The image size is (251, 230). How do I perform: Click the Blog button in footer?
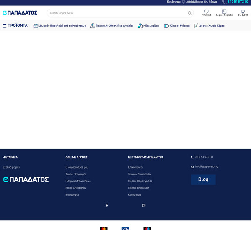(203, 179)
